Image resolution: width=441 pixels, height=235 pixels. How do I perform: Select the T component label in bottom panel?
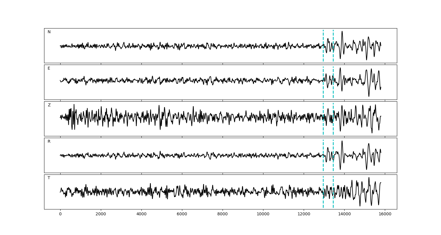[x=49, y=178]
